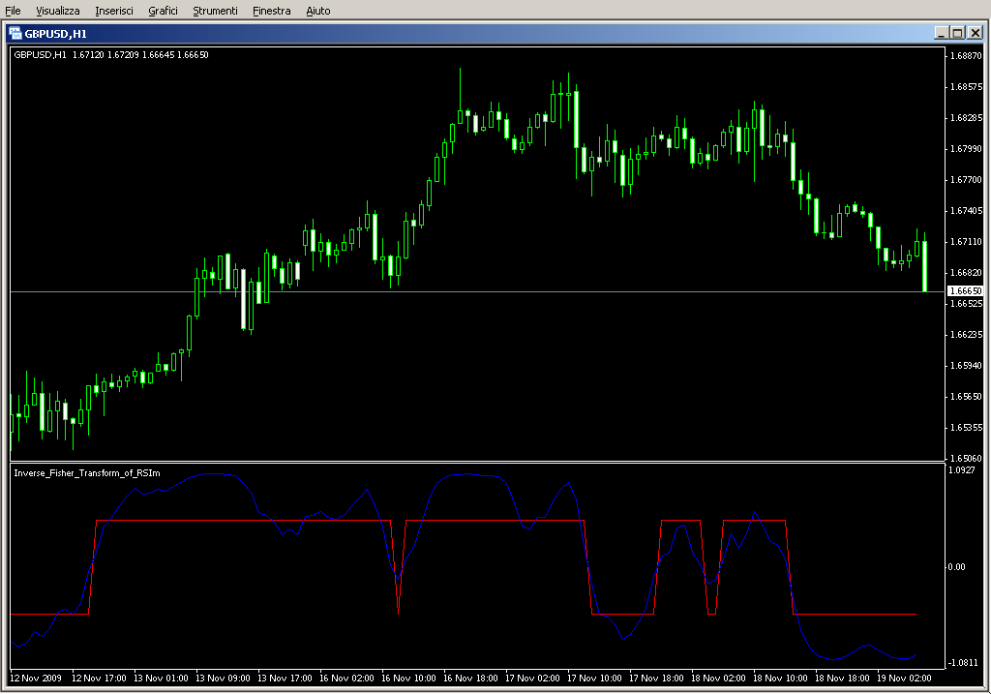The height and width of the screenshot is (694, 991).
Task: Click the 1.68575 price scale label
Action: [x=967, y=86]
